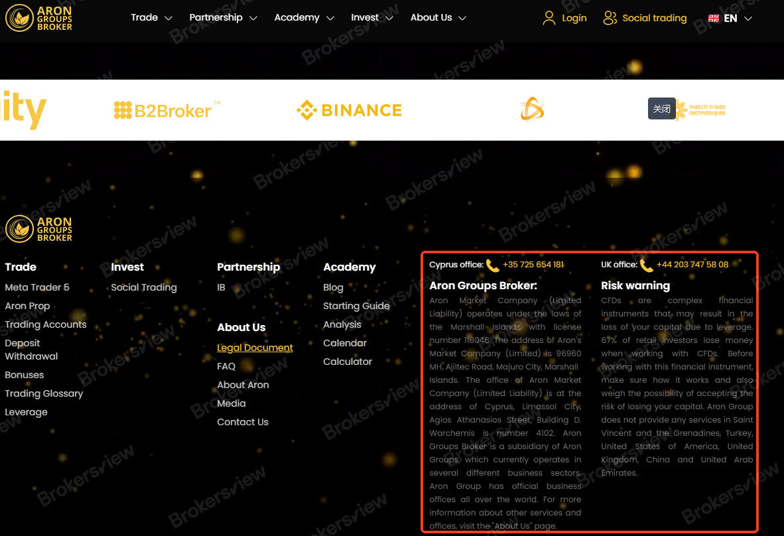Viewport: 784px width, 536px height.
Task: Click the circular swirl partner logo
Action: (532, 109)
